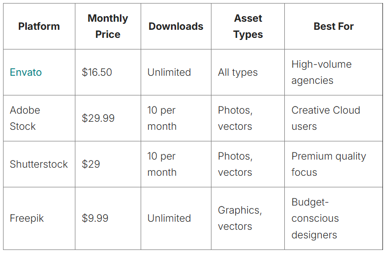
Task: Select the Downloads column header
Action: pos(176,26)
